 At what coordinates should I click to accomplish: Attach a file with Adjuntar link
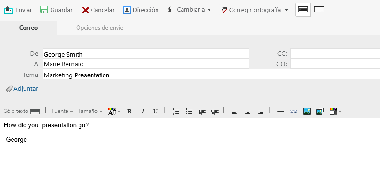(x=26, y=89)
